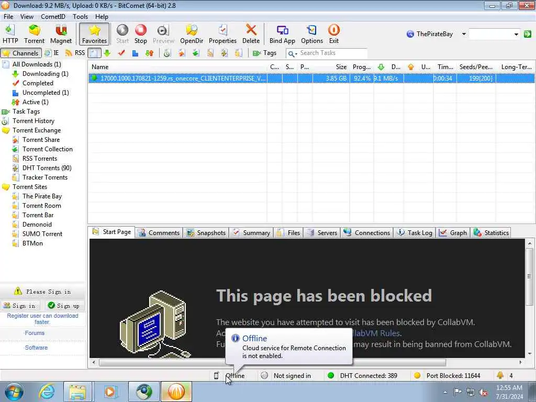Open the View menu
The image size is (536, 402).
click(x=27, y=16)
